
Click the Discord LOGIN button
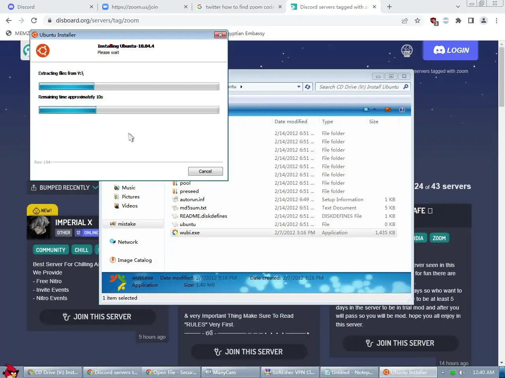(x=451, y=50)
